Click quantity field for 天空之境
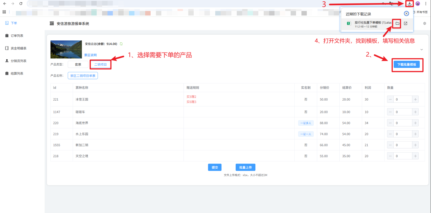 [403, 156]
